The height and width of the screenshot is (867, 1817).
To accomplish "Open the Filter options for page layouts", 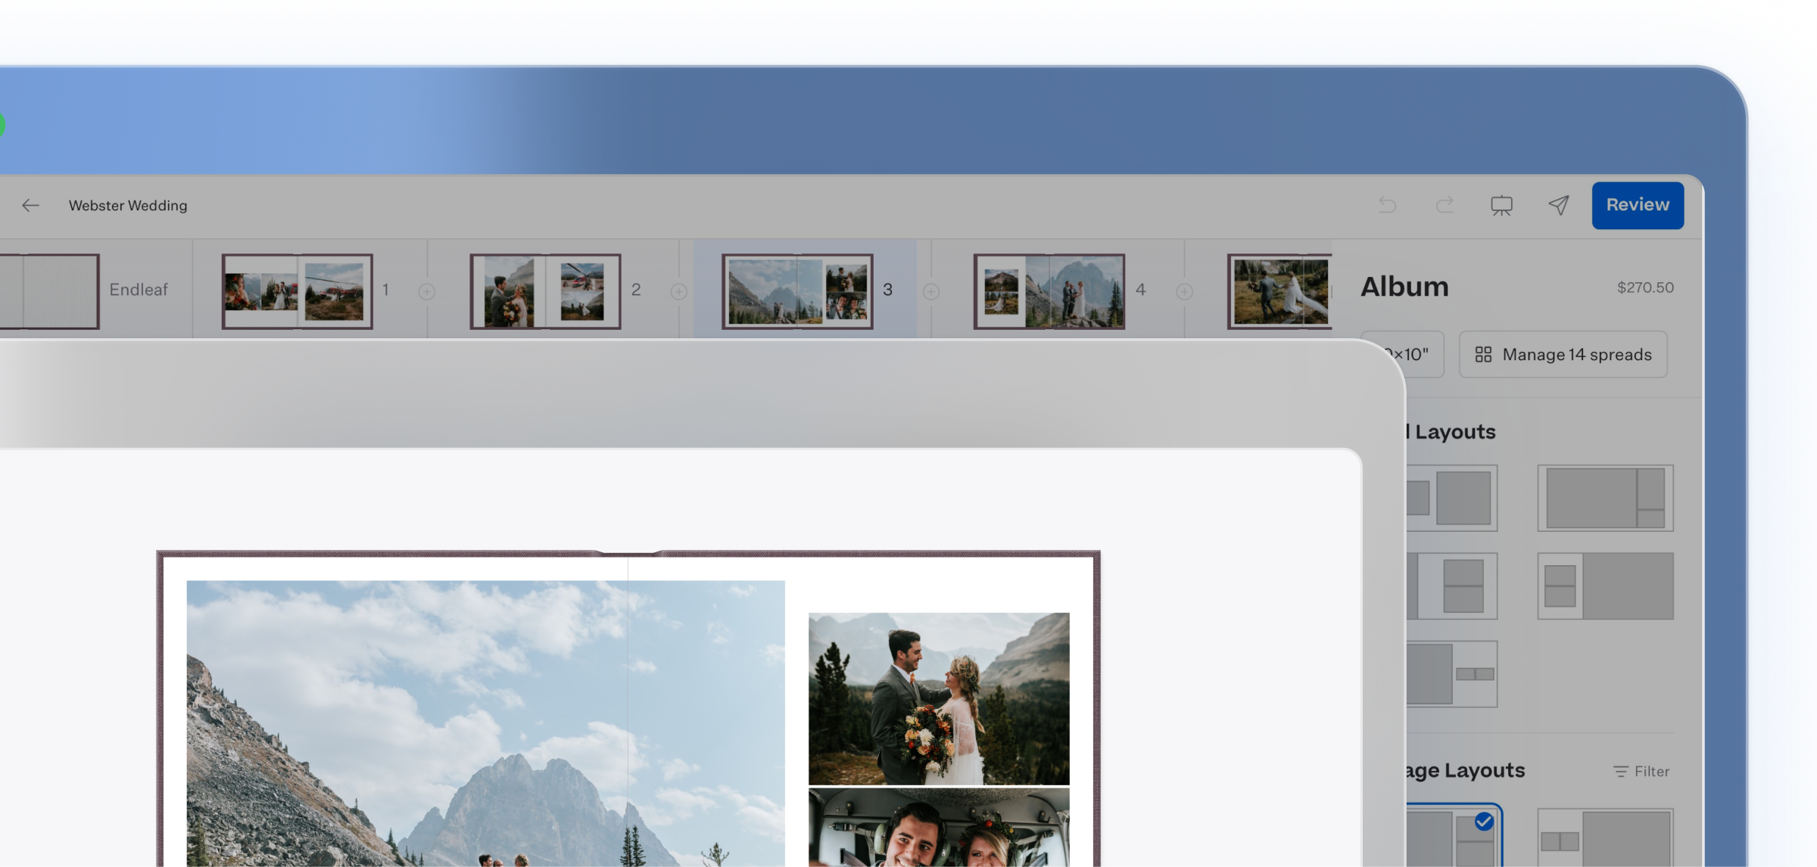I will coord(1641,771).
